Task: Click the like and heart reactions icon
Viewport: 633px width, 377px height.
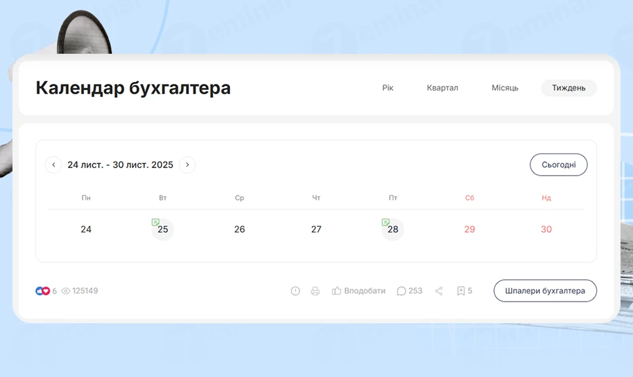Action: [43, 291]
